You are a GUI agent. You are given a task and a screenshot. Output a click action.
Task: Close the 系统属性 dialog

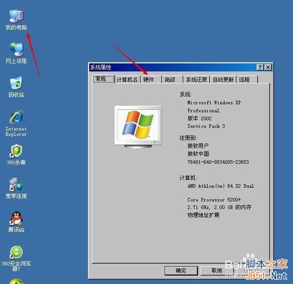(x=268, y=67)
